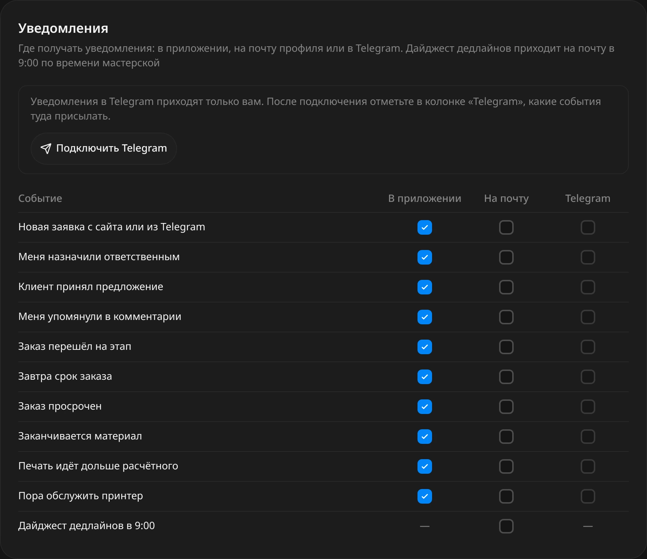Disable in-app alert for Новая заявка
The height and width of the screenshot is (559, 647).
(425, 227)
